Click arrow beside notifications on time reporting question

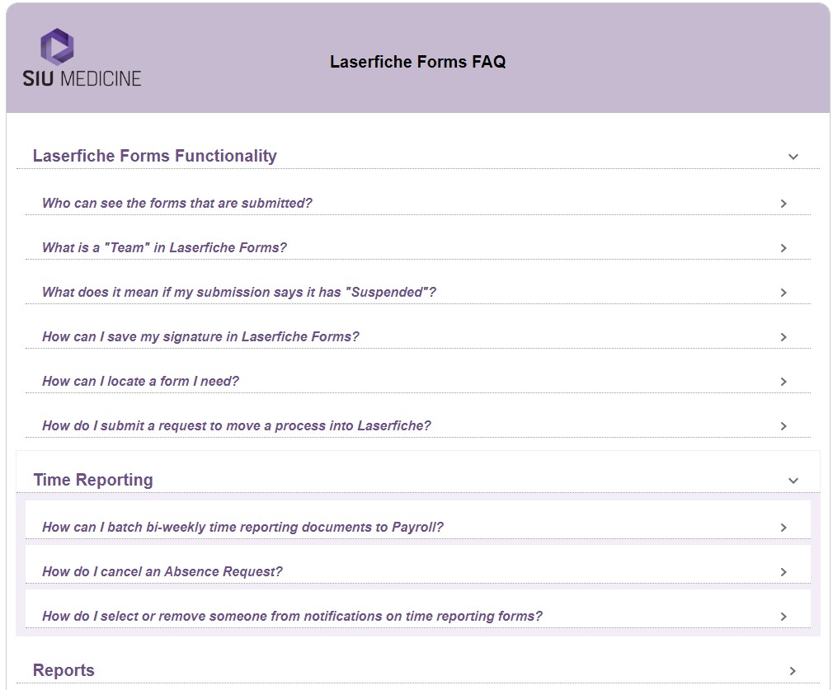[784, 617]
